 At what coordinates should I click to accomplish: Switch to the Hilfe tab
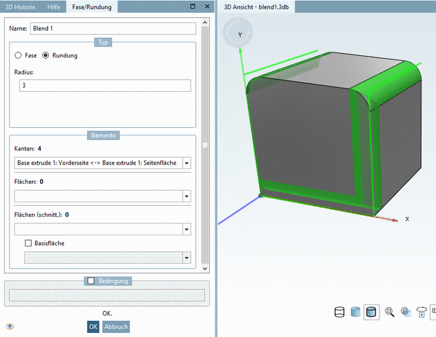point(53,7)
